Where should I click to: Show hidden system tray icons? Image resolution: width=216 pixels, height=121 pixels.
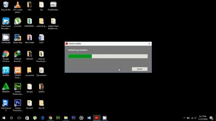[x=184, y=118]
